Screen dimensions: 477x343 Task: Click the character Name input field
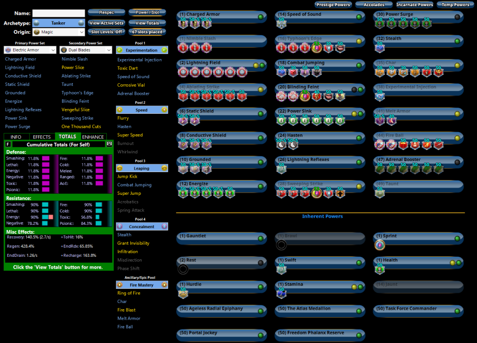(58, 13)
